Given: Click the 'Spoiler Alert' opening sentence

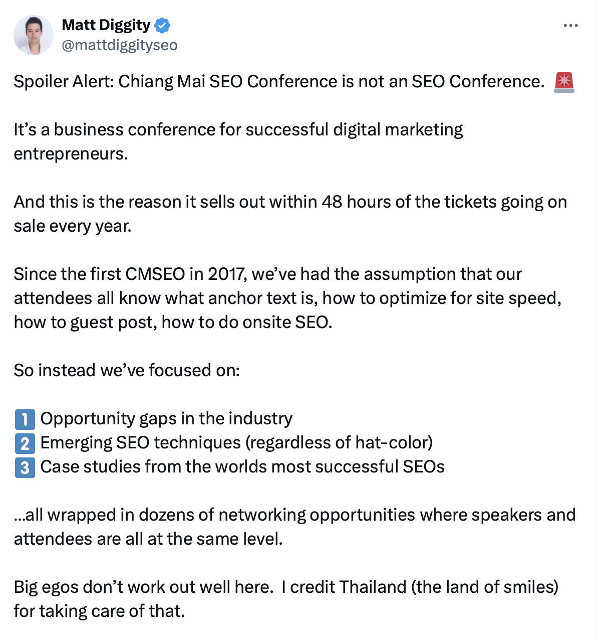Looking at the screenshot, I should [279, 81].
